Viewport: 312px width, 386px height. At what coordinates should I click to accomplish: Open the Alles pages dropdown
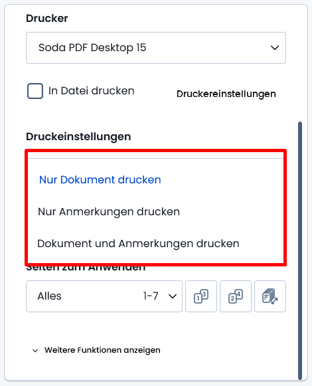click(x=104, y=296)
